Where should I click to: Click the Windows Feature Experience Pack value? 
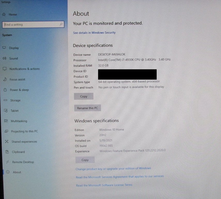tap(133, 151)
